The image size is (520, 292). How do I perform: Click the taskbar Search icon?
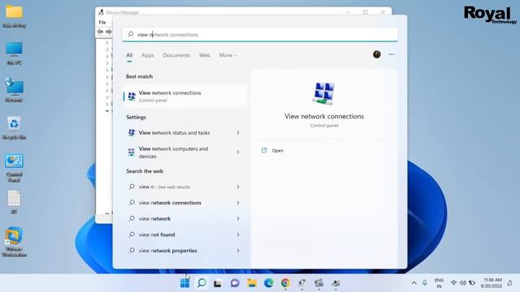[201, 283]
